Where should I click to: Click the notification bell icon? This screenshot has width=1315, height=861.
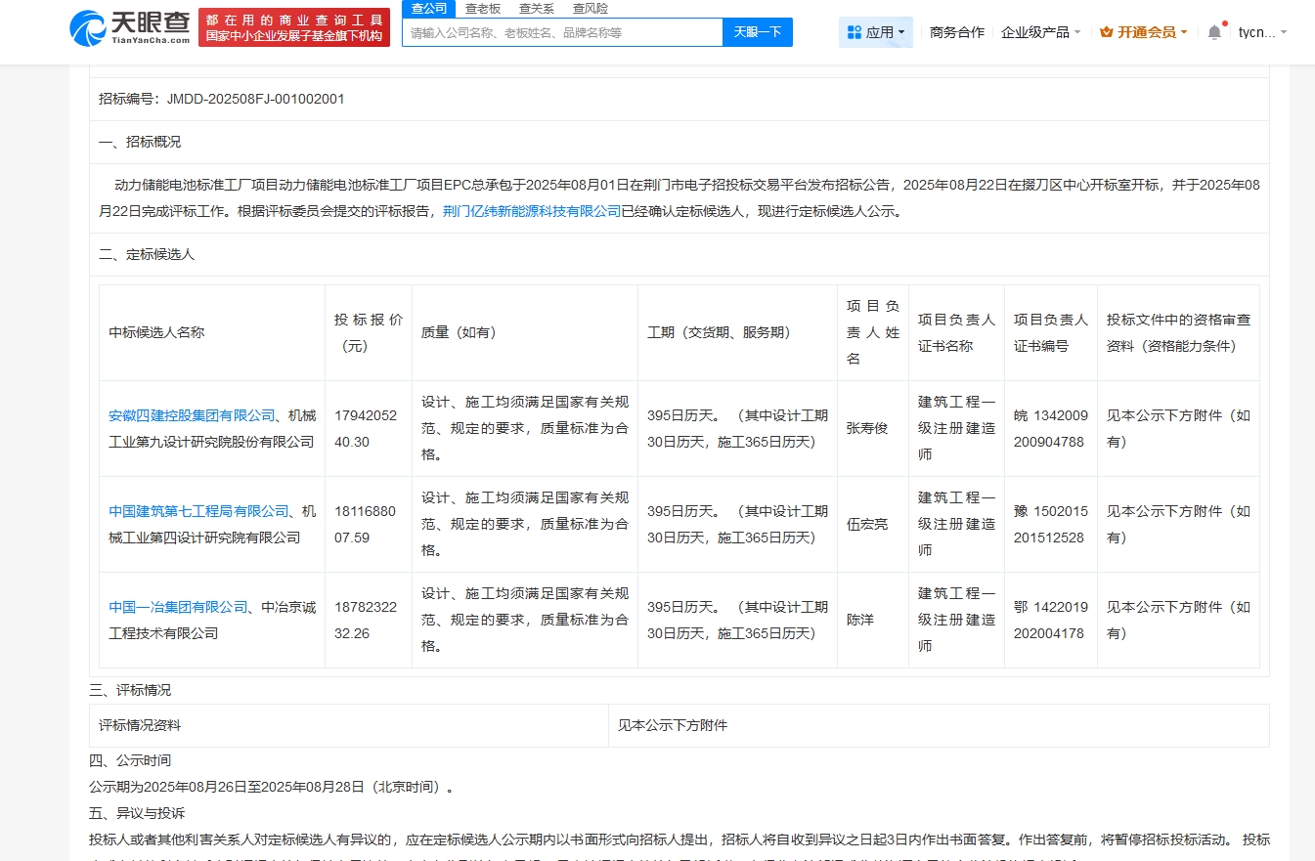click(1214, 32)
